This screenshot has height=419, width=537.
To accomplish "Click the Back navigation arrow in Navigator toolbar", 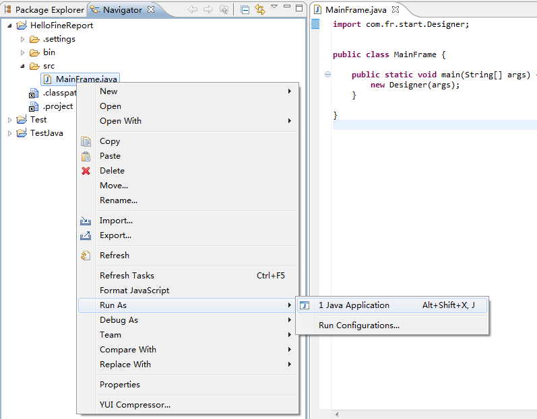I will 193,9.
